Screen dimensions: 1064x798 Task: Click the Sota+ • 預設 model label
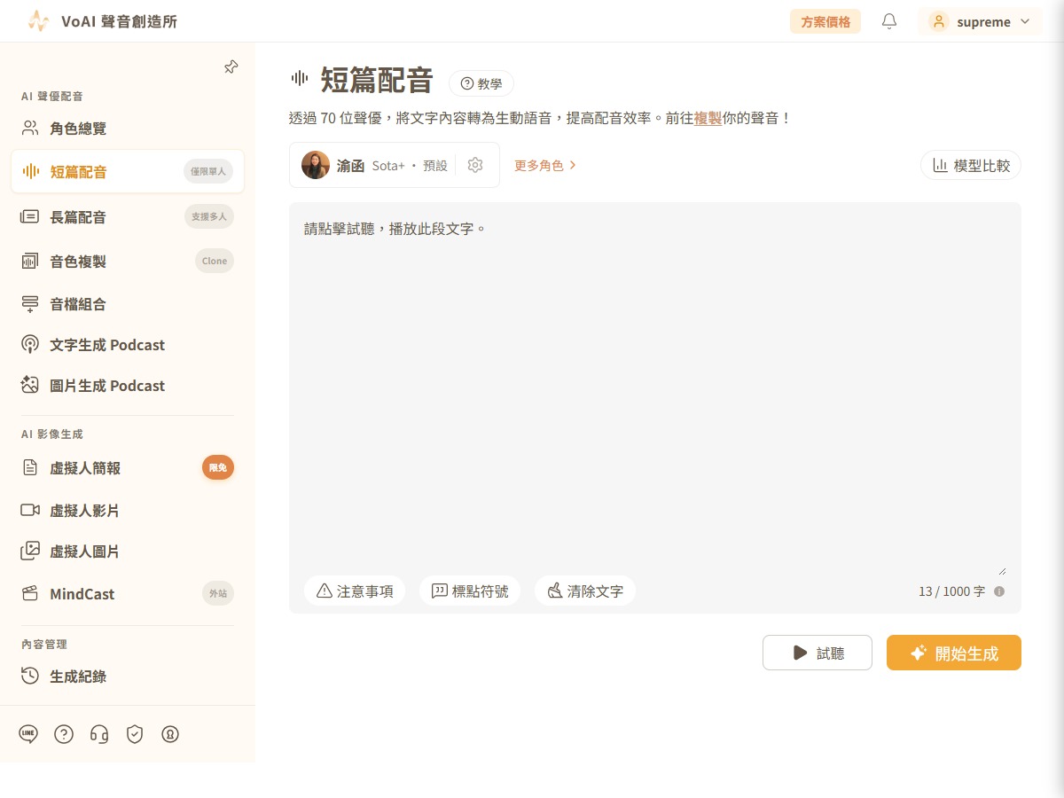coord(410,166)
